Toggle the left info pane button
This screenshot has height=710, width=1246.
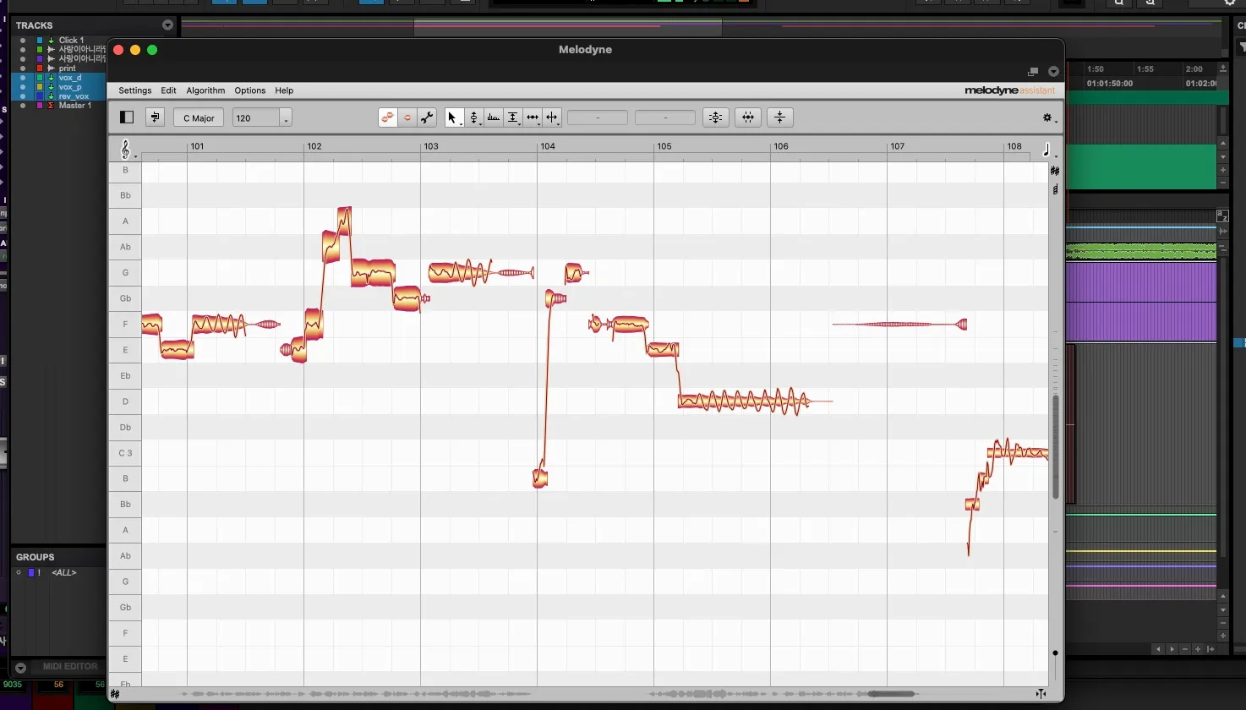click(x=127, y=117)
